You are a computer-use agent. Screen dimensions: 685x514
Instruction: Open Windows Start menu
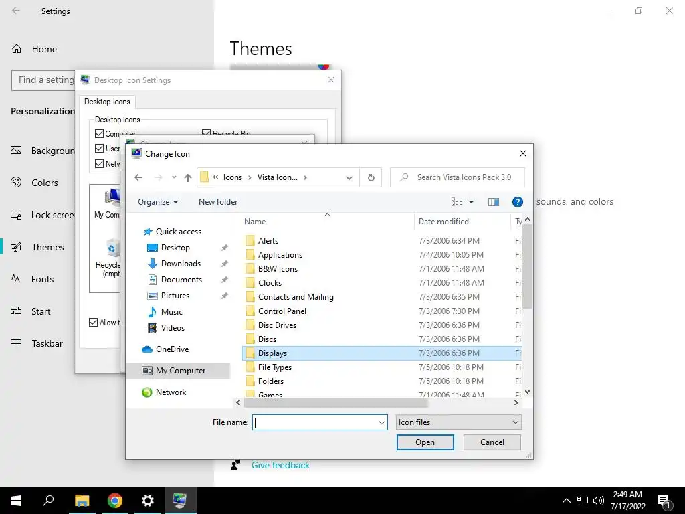click(16, 501)
